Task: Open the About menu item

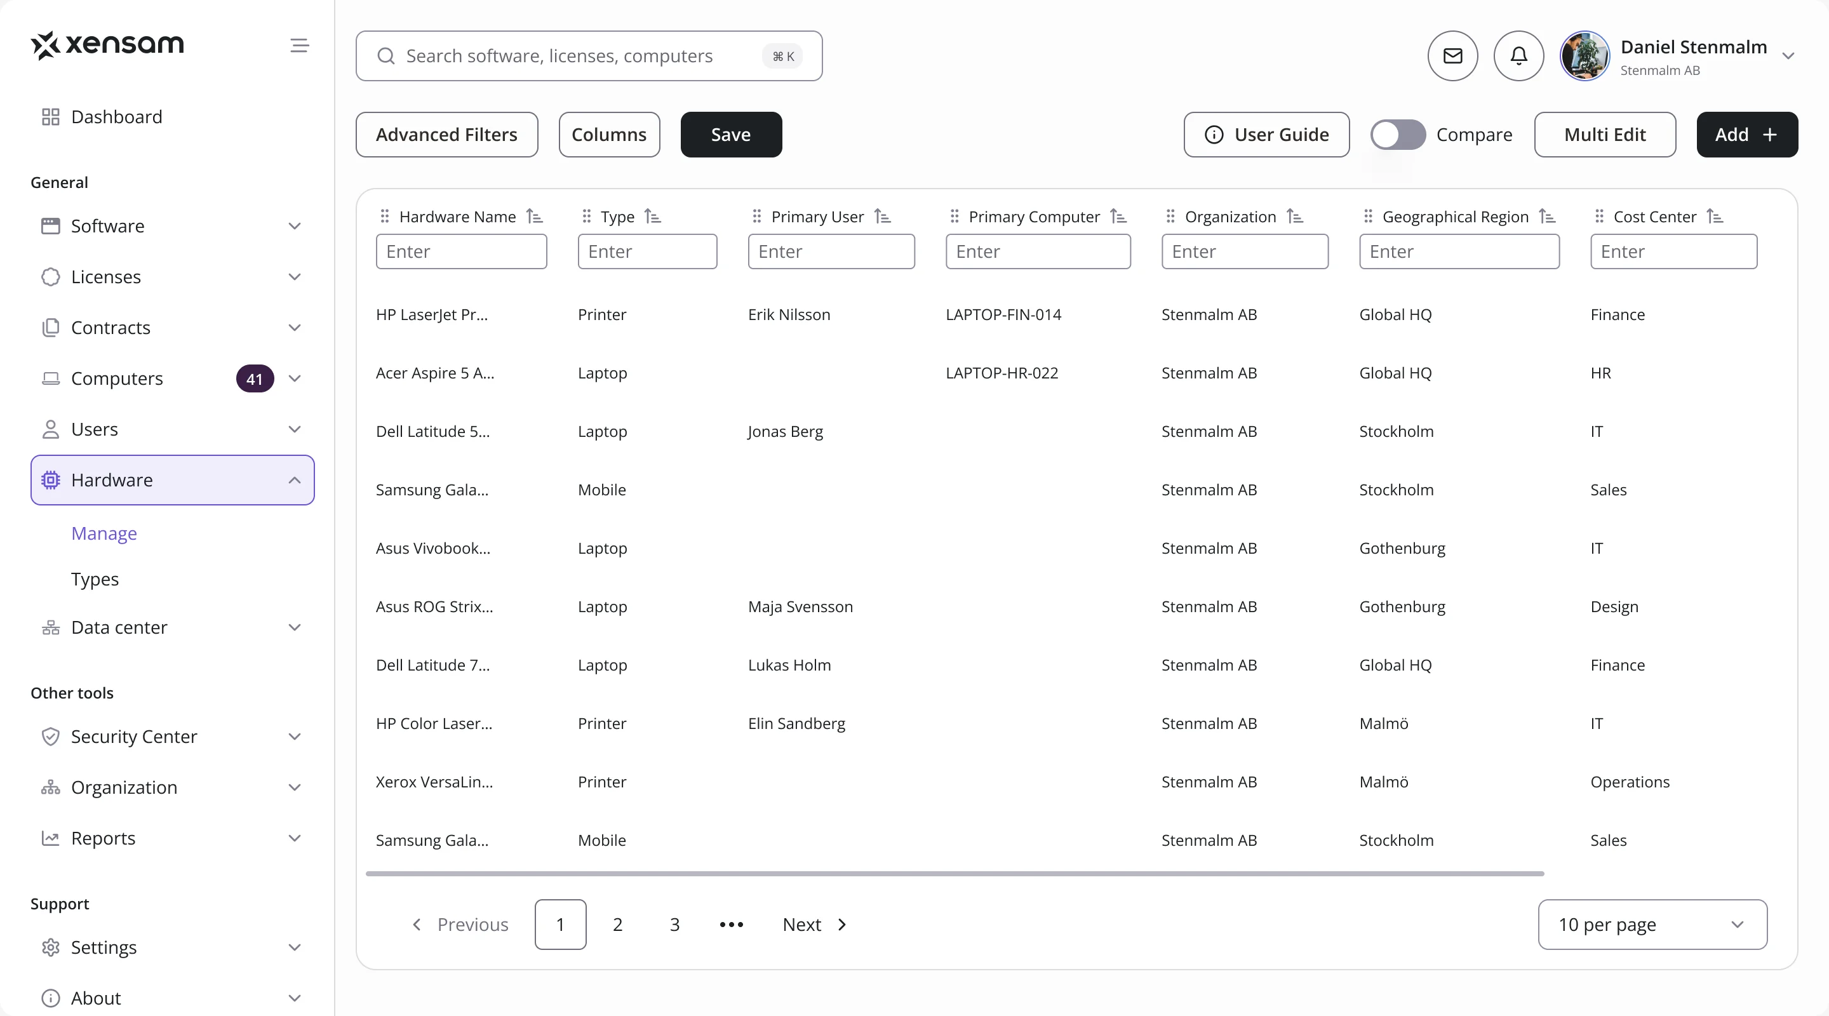Action: point(173,998)
